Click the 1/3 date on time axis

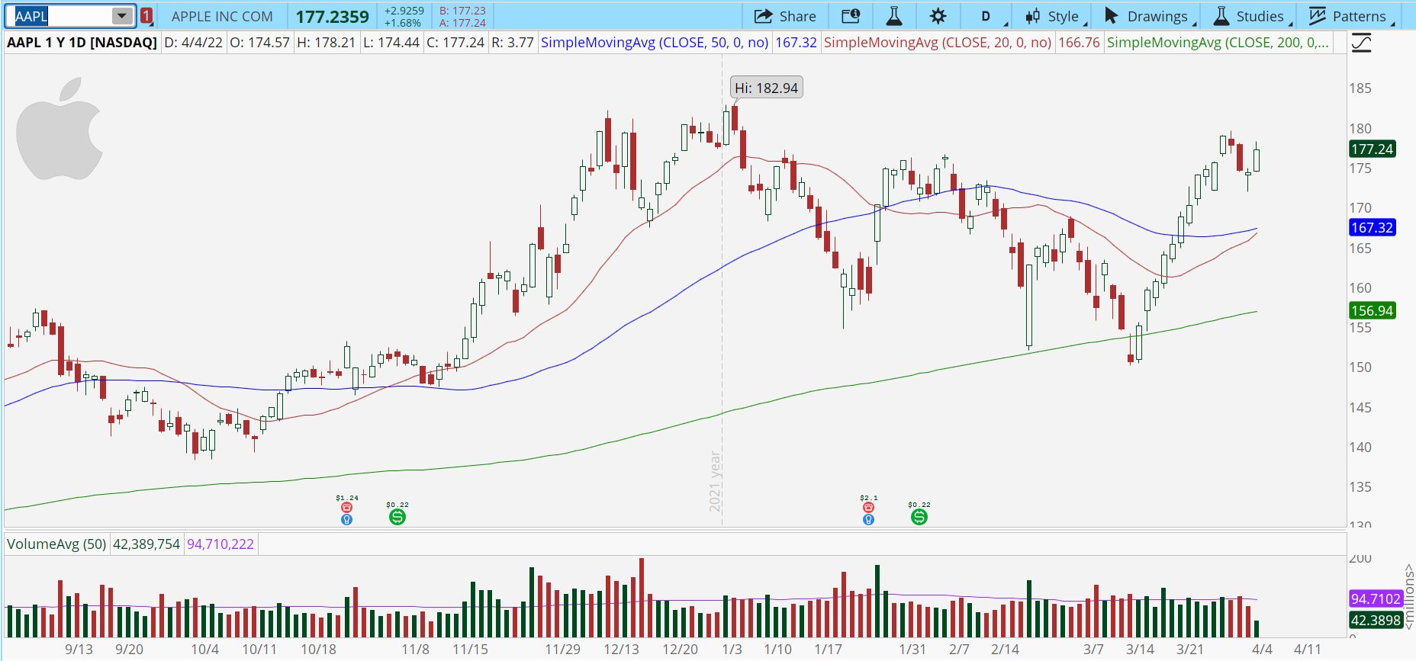coord(732,649)
